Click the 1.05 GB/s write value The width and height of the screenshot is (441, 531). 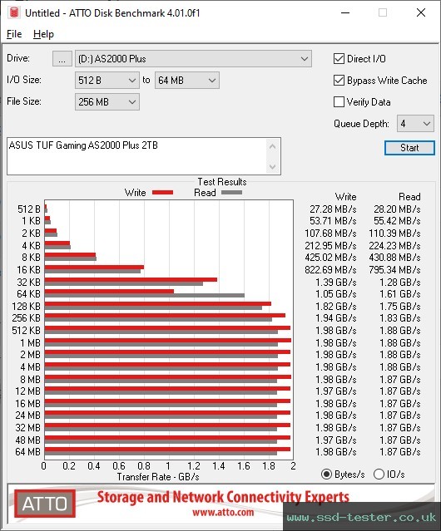pos(335,294)
